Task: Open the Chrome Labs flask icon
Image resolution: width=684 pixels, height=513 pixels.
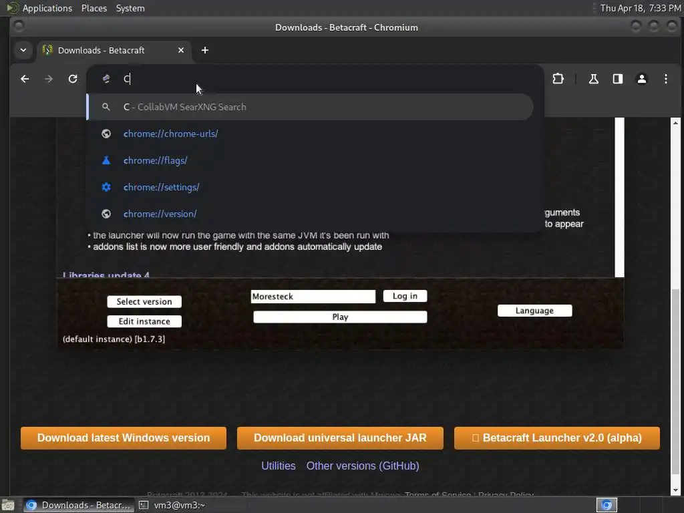Action: [593, 79]
